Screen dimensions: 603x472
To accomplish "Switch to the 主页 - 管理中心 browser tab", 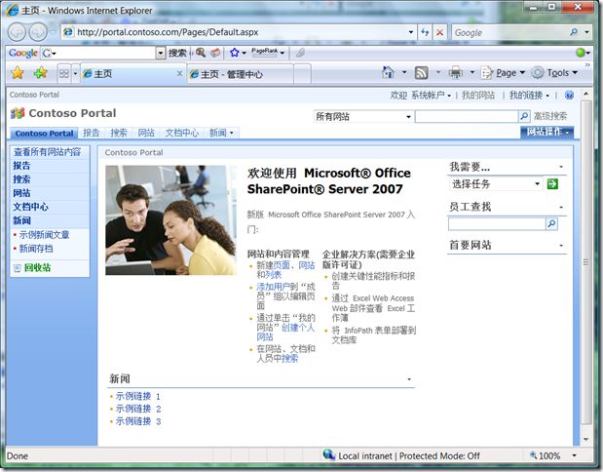I will tap(241, 74).
